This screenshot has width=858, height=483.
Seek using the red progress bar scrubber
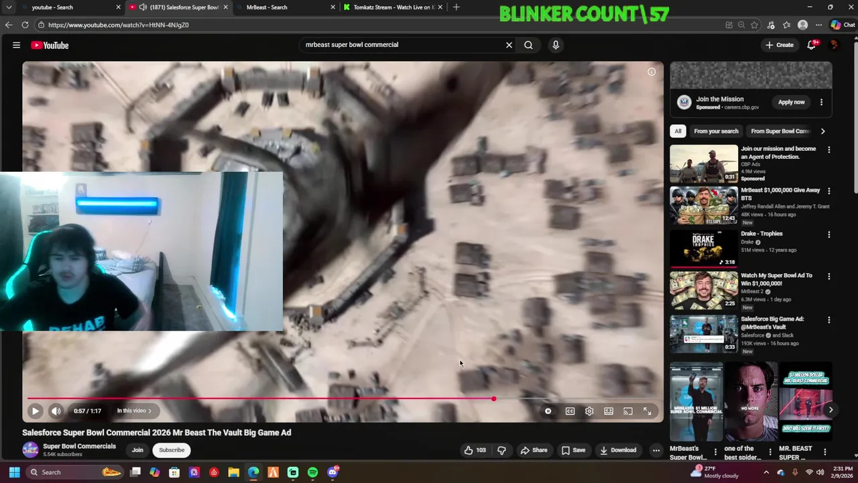(x=493, y=398)
